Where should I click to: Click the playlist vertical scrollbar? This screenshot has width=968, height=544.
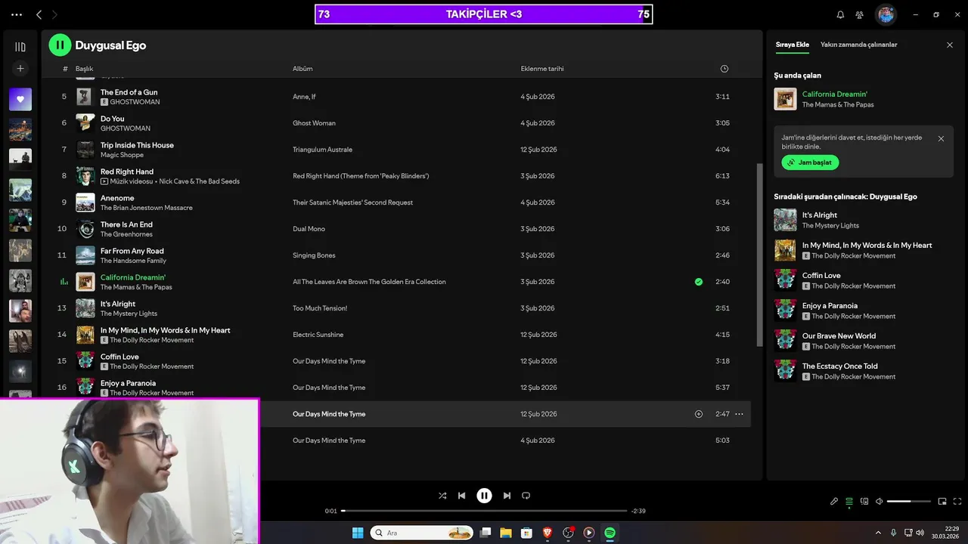click(x=759, y=255)
